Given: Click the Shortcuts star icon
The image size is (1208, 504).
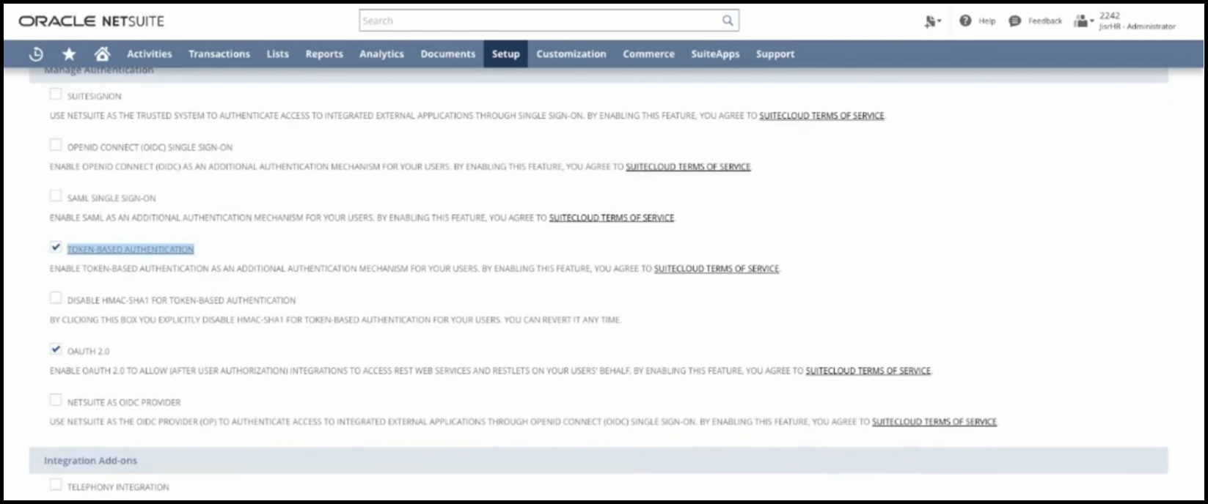Looking at the screenshot, I should coord(69,54).
